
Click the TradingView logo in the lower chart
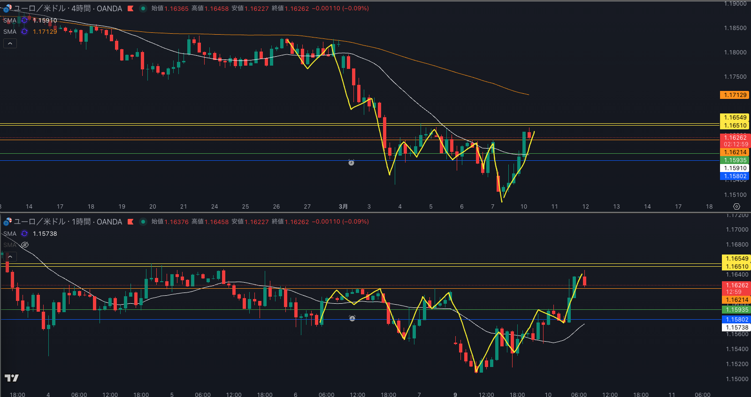click(12, 378)
